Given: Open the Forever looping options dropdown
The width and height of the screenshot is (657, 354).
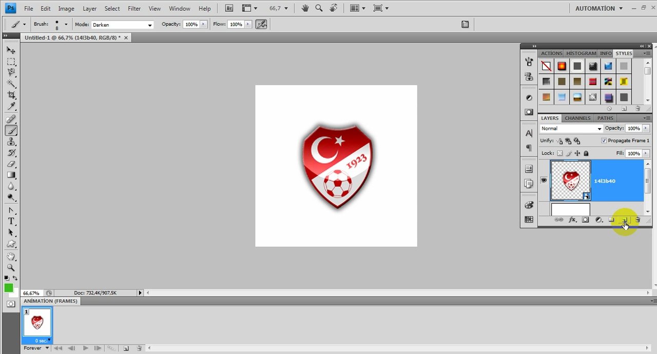Looking at the screenshot, I should (36, 348).
